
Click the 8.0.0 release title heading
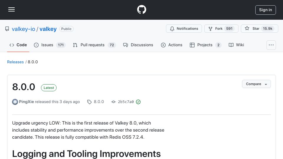tap(24, 87)
